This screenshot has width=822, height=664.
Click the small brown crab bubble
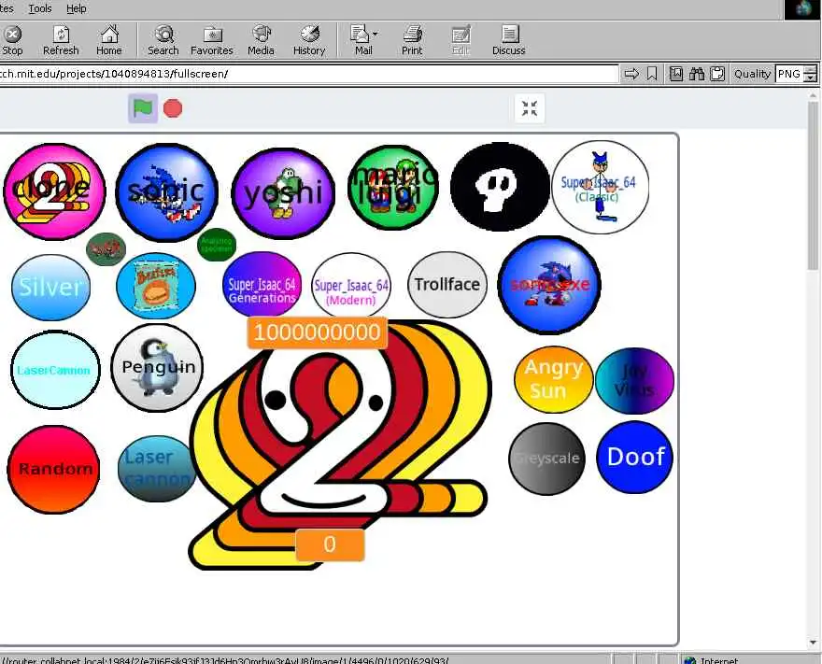(x=106, y=249)
